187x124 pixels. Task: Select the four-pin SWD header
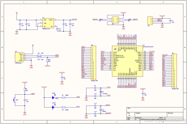(x=150, y=21)
